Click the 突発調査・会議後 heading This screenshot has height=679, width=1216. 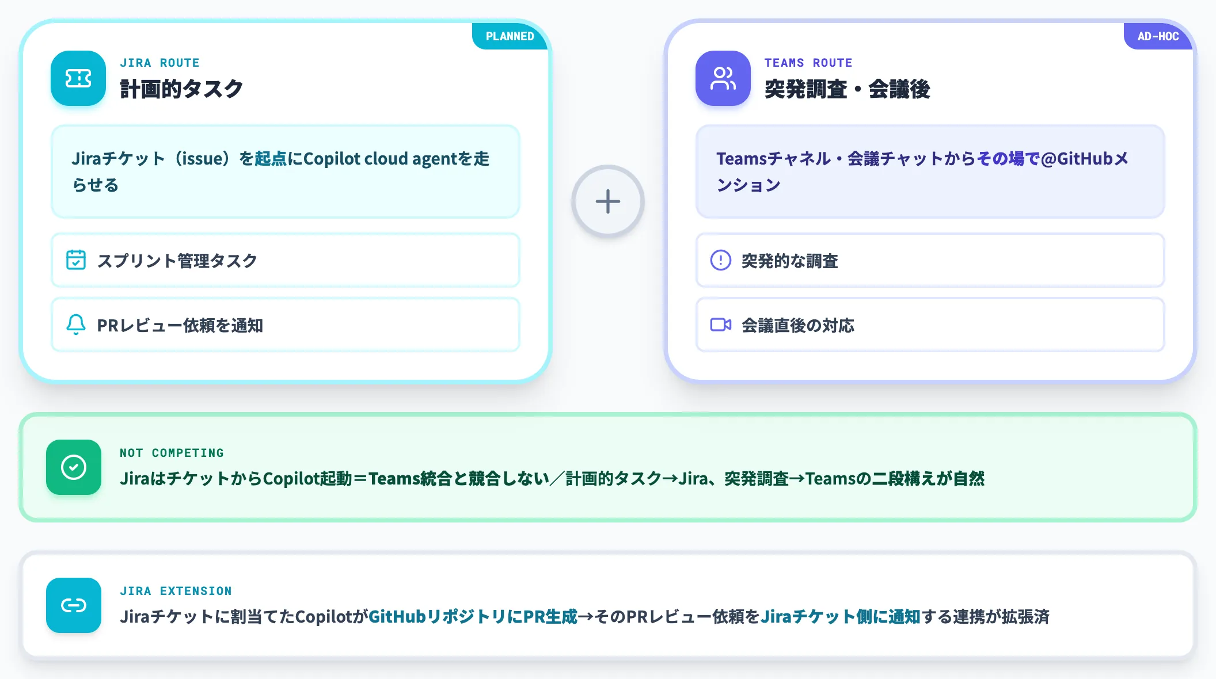[847, 89]
